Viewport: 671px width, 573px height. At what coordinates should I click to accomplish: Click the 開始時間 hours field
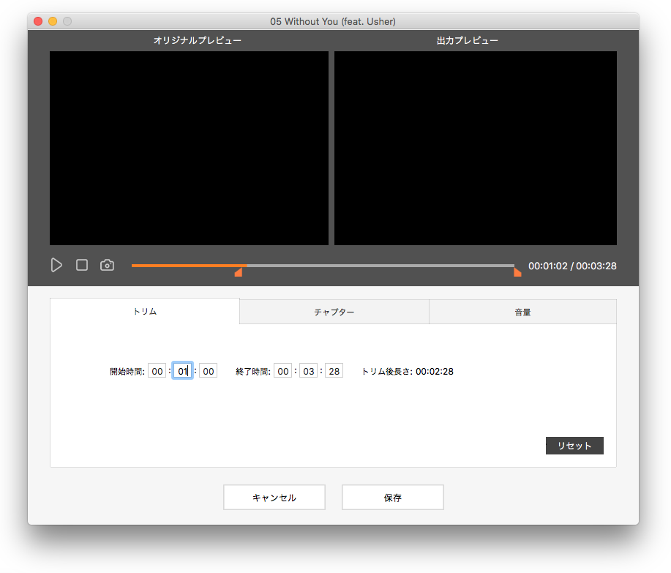(x=157, y=371)
